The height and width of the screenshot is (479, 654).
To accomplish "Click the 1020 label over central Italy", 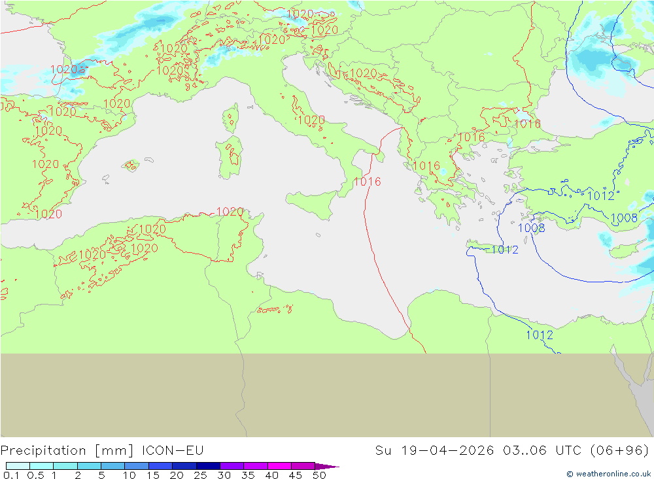I will [x=311, y=120].
